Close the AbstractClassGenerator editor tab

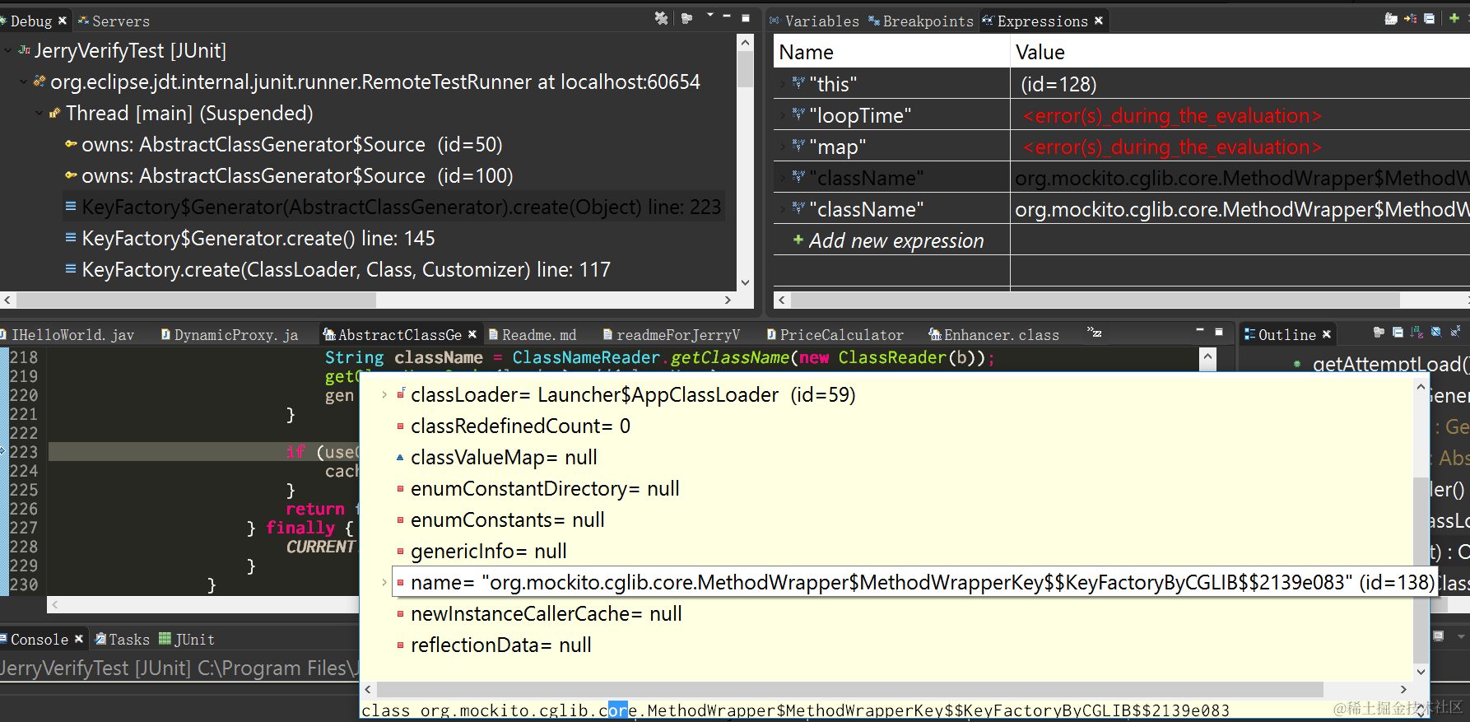(472, 334)
